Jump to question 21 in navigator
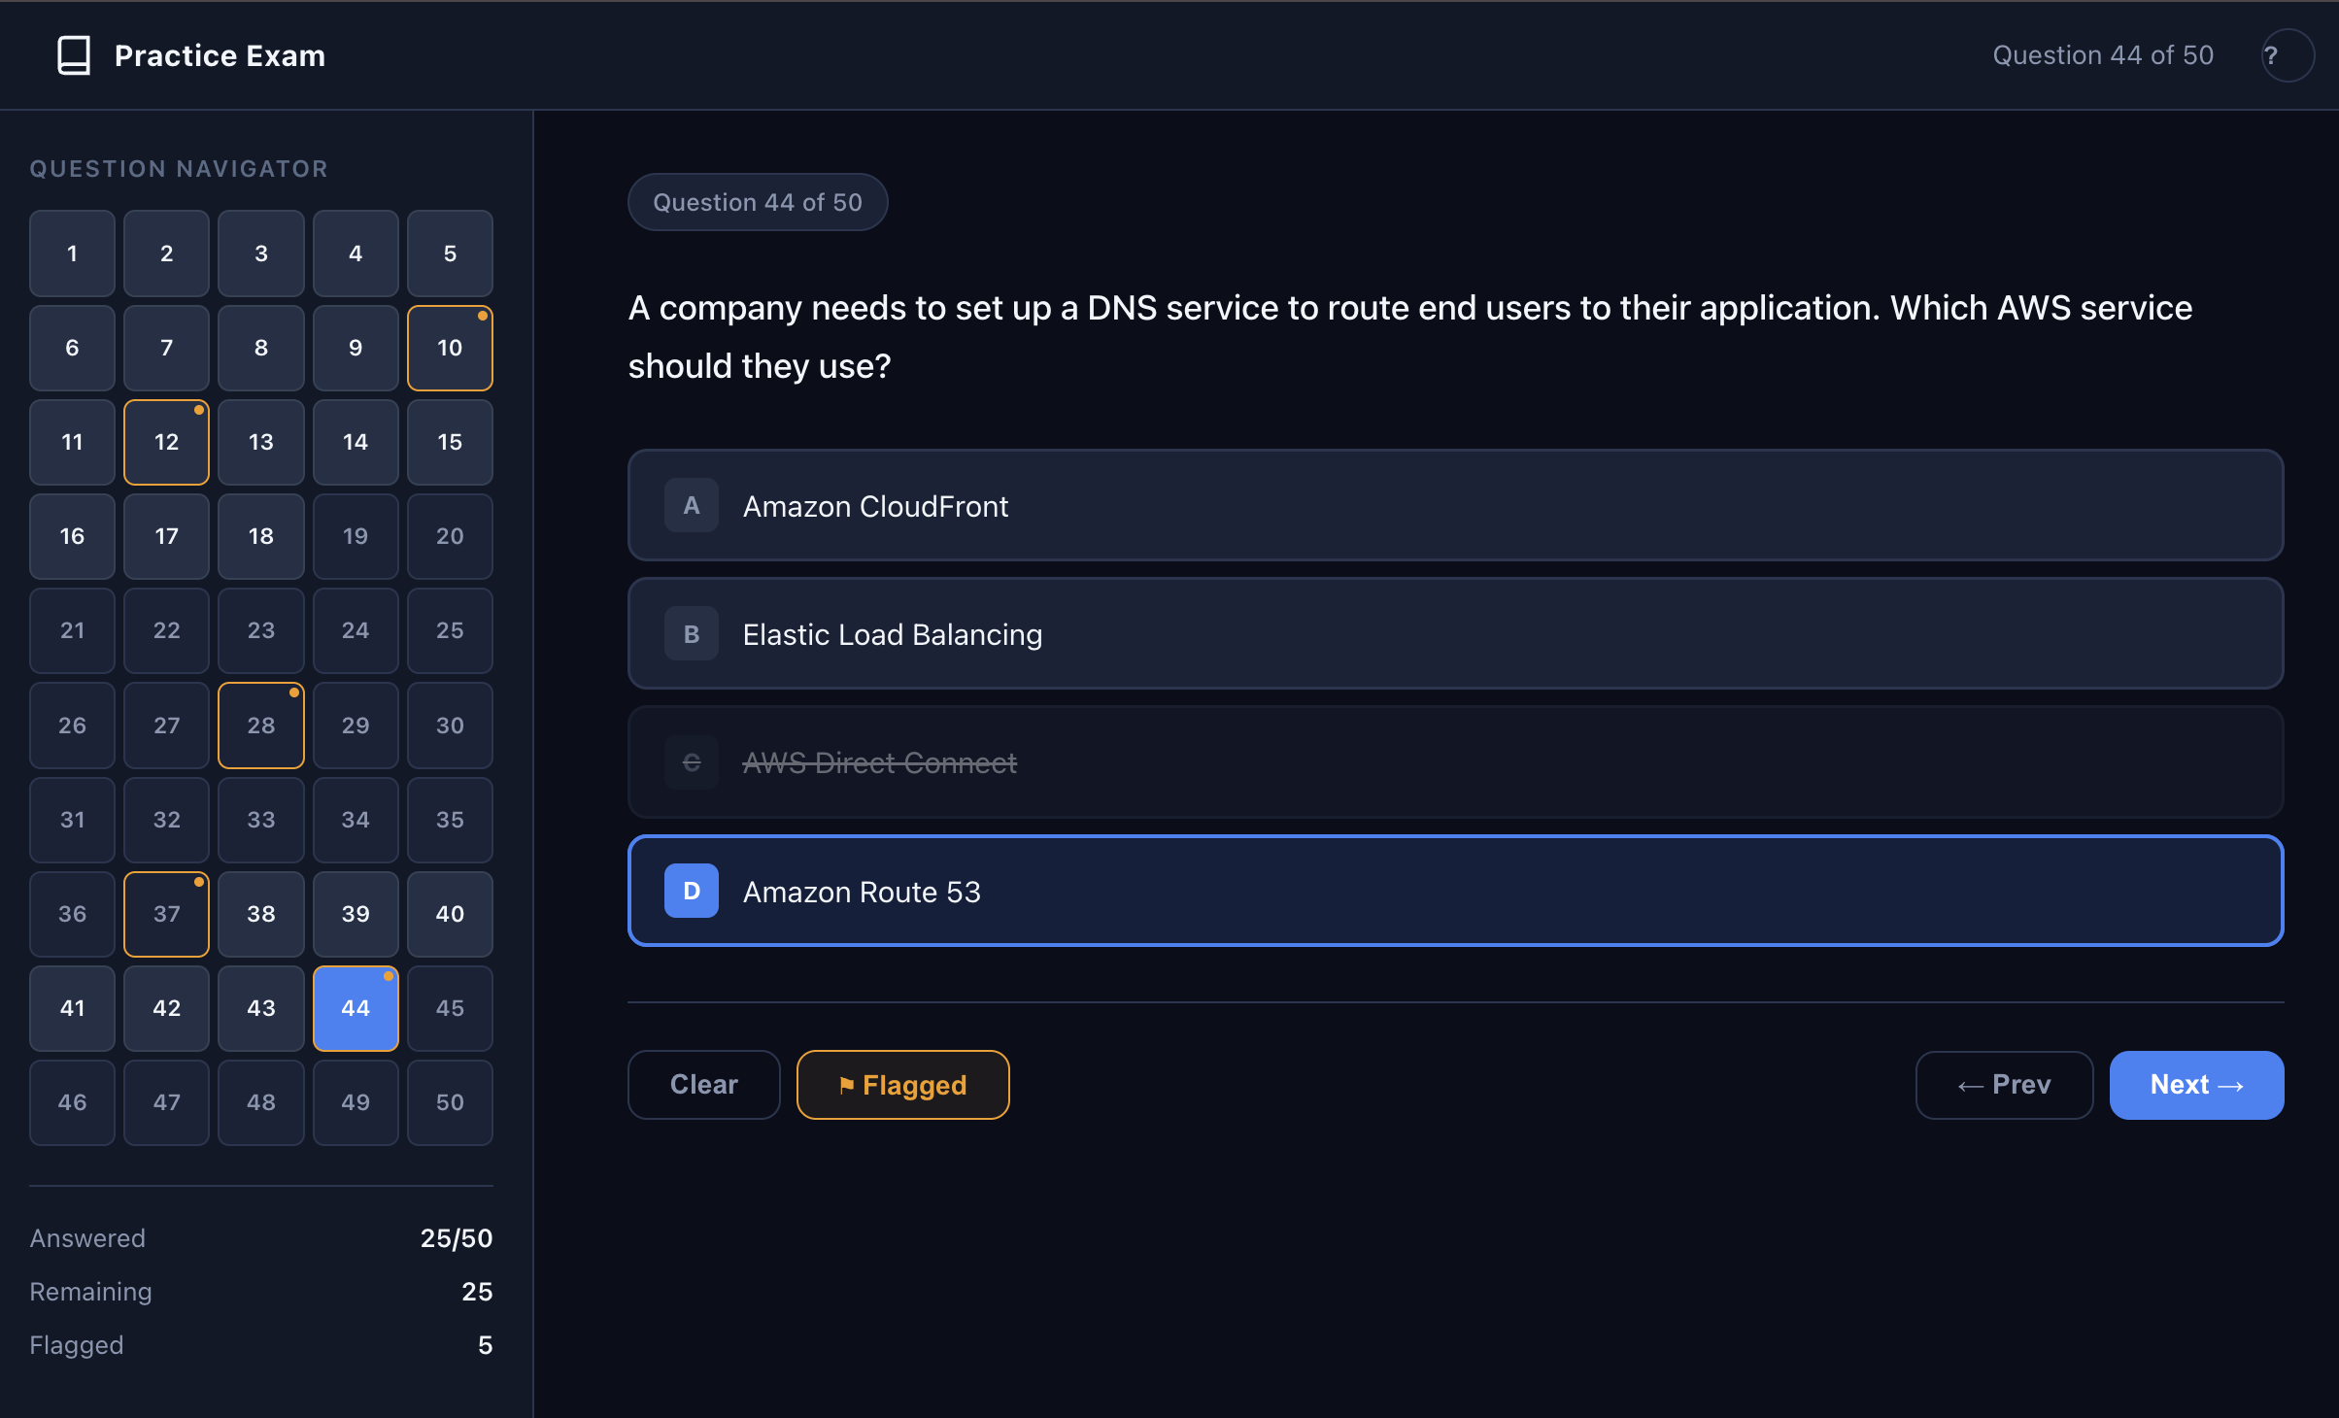Image resolution: width=2339 pixels, height=1418 pixels. tap(72, 630)
